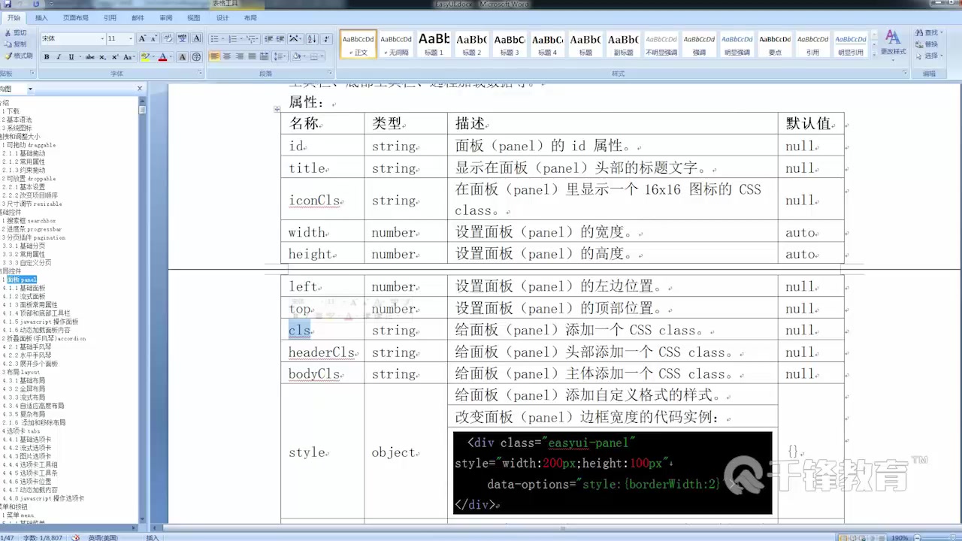
Task: Toggle the character border button
Action: (197, 38)
